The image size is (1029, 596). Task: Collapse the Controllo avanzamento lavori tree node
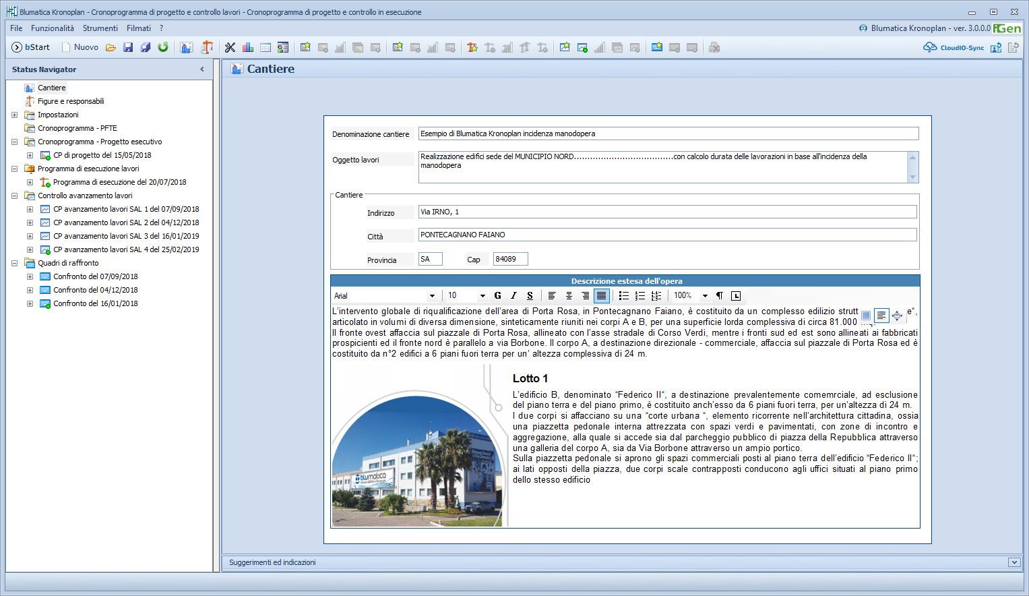pyautogui.click(x=14, y=196)
